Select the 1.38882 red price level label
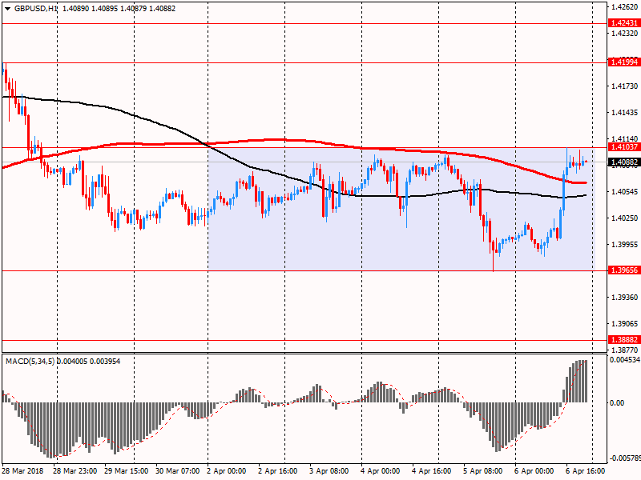This screenshot has height=480, width=641. click(x=624, y=339)
